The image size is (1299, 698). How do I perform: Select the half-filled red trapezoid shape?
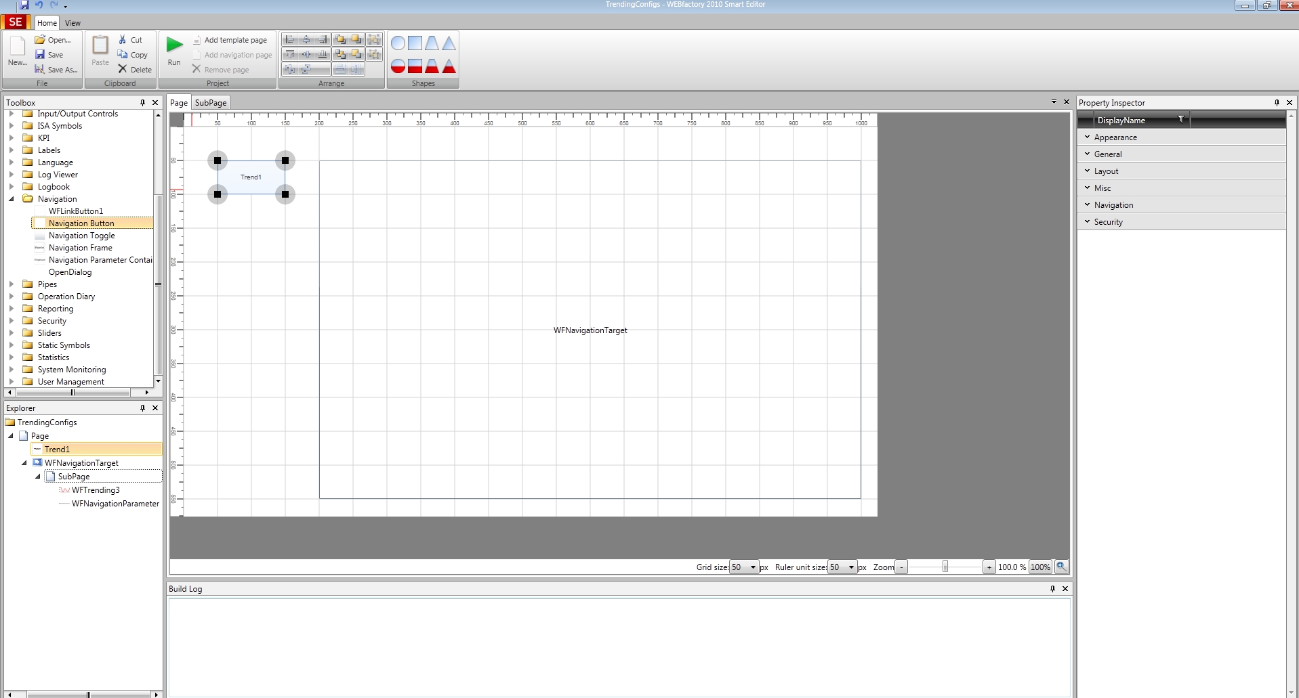pyautogui.click(x=432, y=66)
